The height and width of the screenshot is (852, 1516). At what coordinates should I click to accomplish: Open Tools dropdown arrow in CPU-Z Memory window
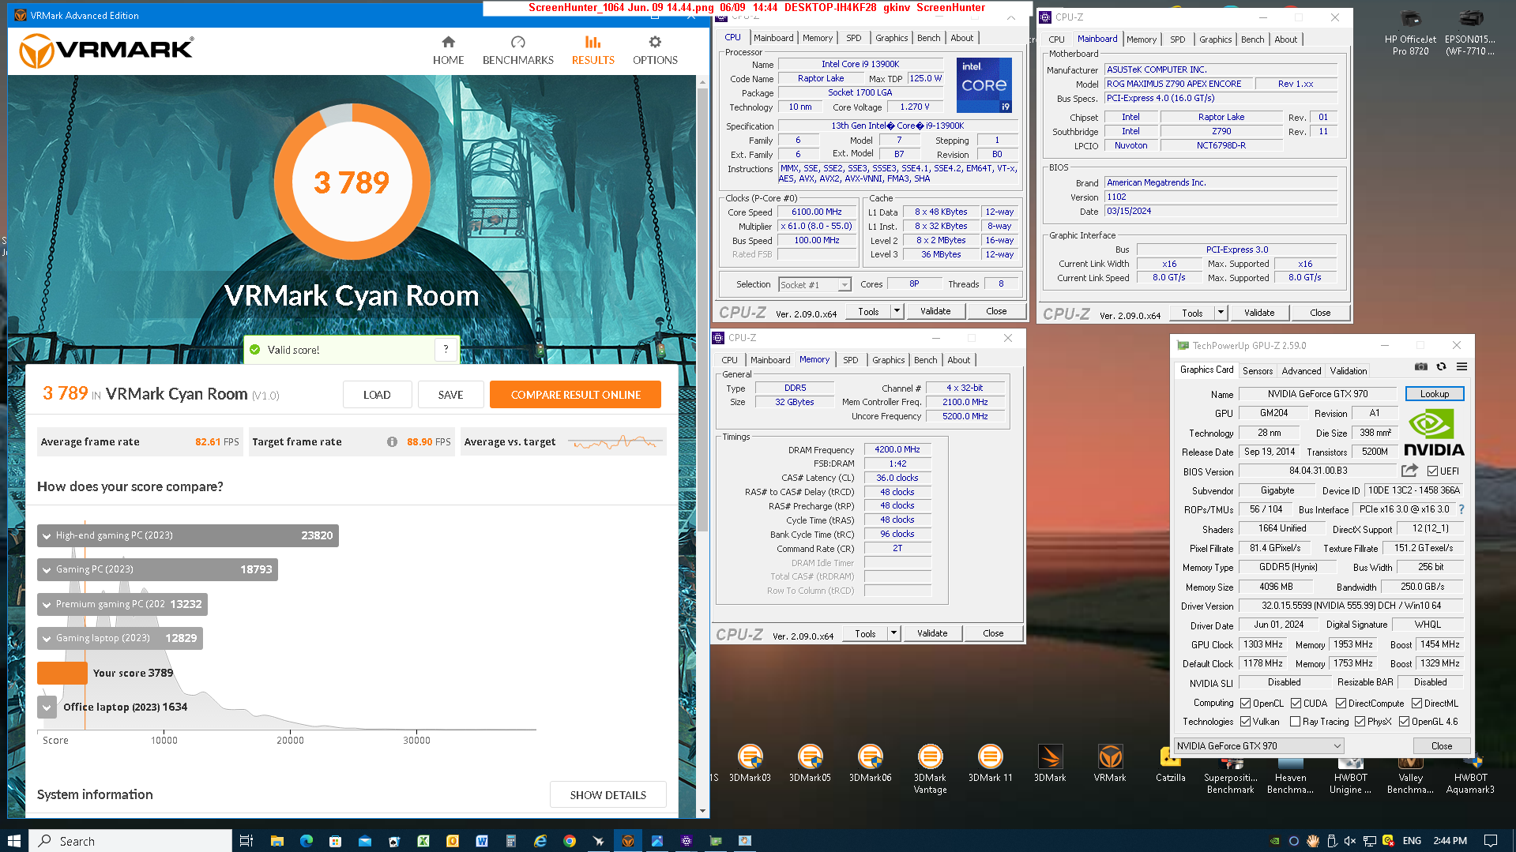893,633
